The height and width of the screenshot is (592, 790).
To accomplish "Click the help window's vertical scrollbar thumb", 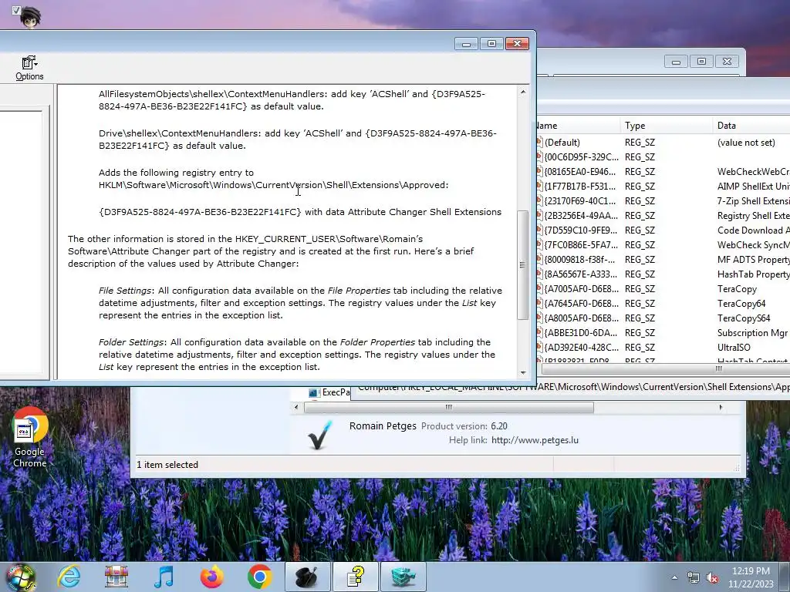I will click(x=523, y=265).
